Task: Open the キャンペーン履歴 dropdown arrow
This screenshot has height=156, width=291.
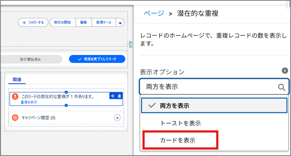Action: click(117, 118)
